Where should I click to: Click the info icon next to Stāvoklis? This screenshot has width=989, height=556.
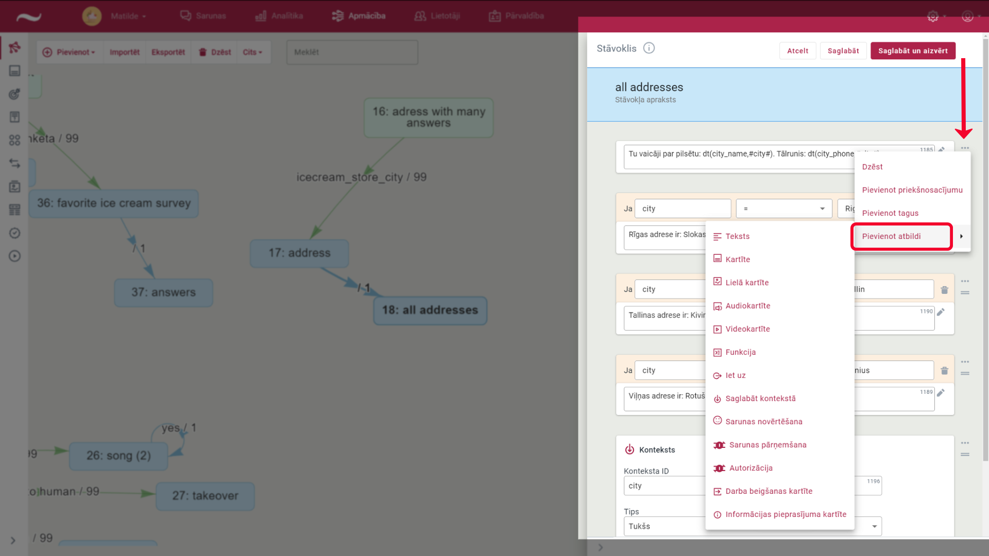click(x=649, y=48)
